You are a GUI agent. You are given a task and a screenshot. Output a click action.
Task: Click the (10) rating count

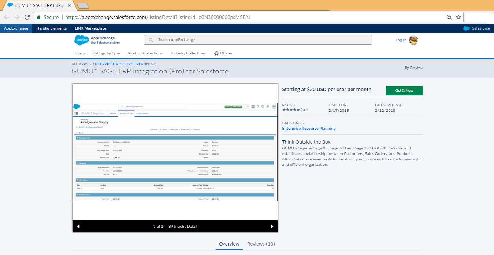coord(304,110)
